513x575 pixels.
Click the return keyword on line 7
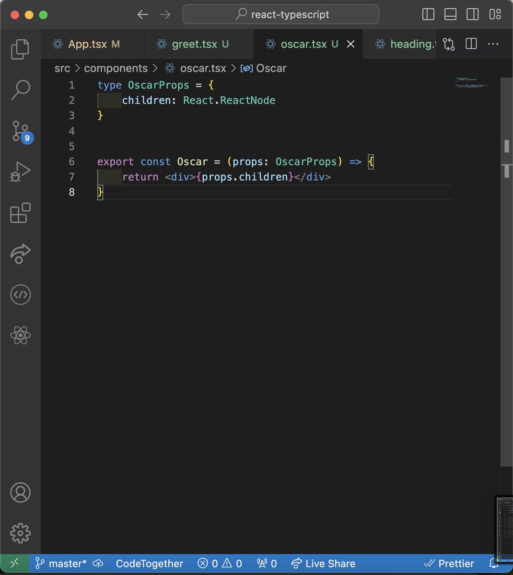coord(140,177)
